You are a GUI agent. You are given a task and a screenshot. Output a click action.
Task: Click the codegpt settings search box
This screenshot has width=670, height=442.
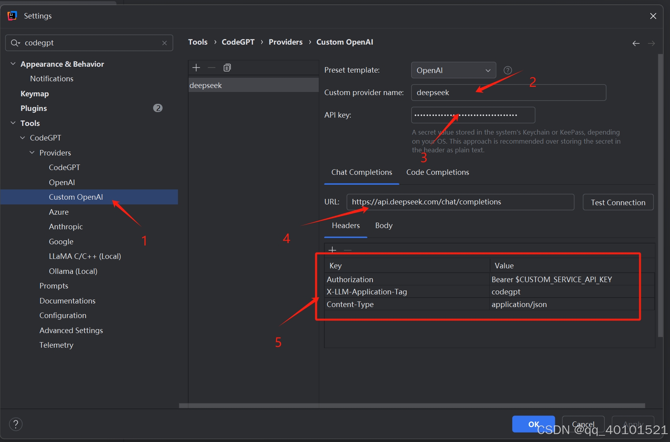[x=89, y=43]
